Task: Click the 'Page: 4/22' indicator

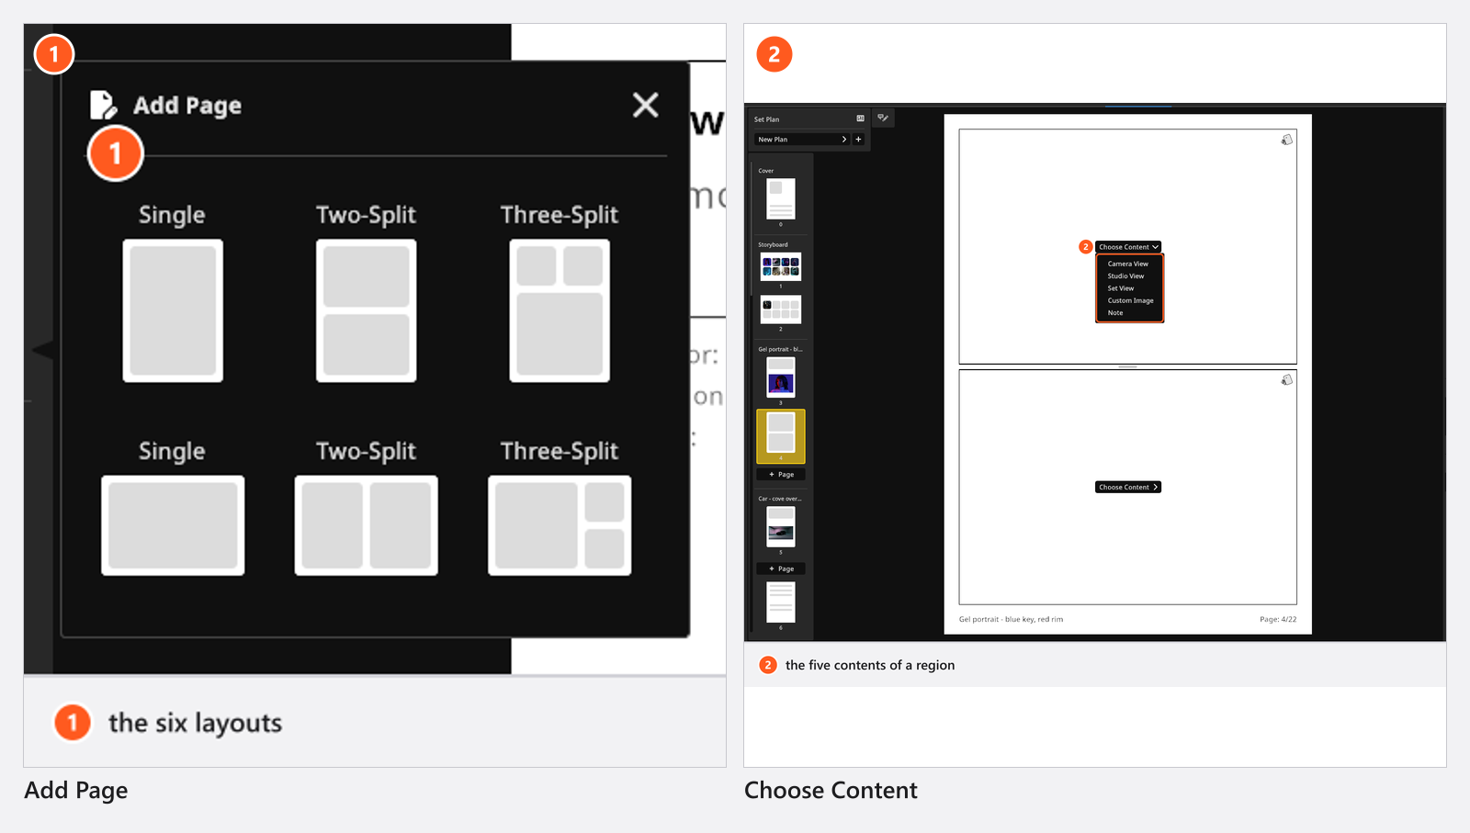Action: (x=1278, y=619)
